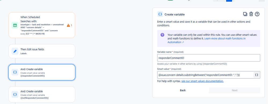Click the orange warning triangle on trigger

68,25
